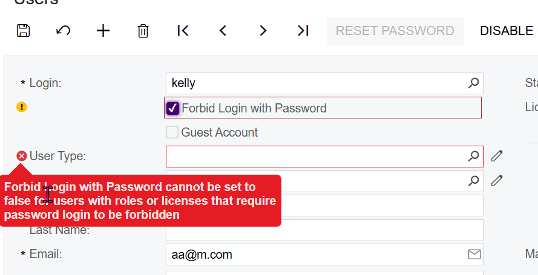Click pencil icon below User Type row
This screenshot has width=538, height=275.
pyautogui.click(x=497, y=180)
